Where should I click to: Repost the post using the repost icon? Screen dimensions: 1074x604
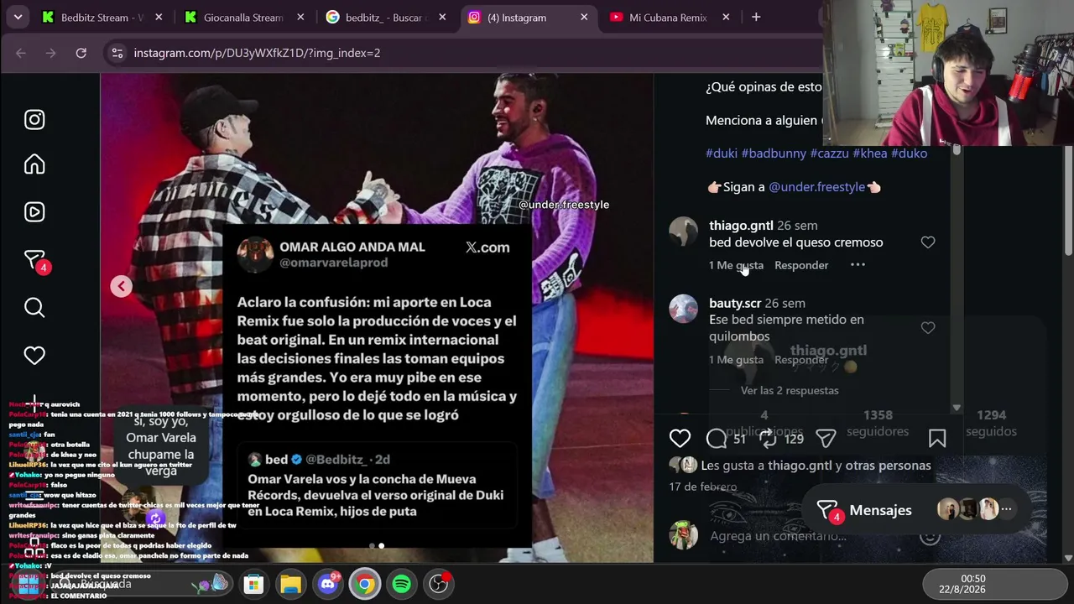(768, 438)
